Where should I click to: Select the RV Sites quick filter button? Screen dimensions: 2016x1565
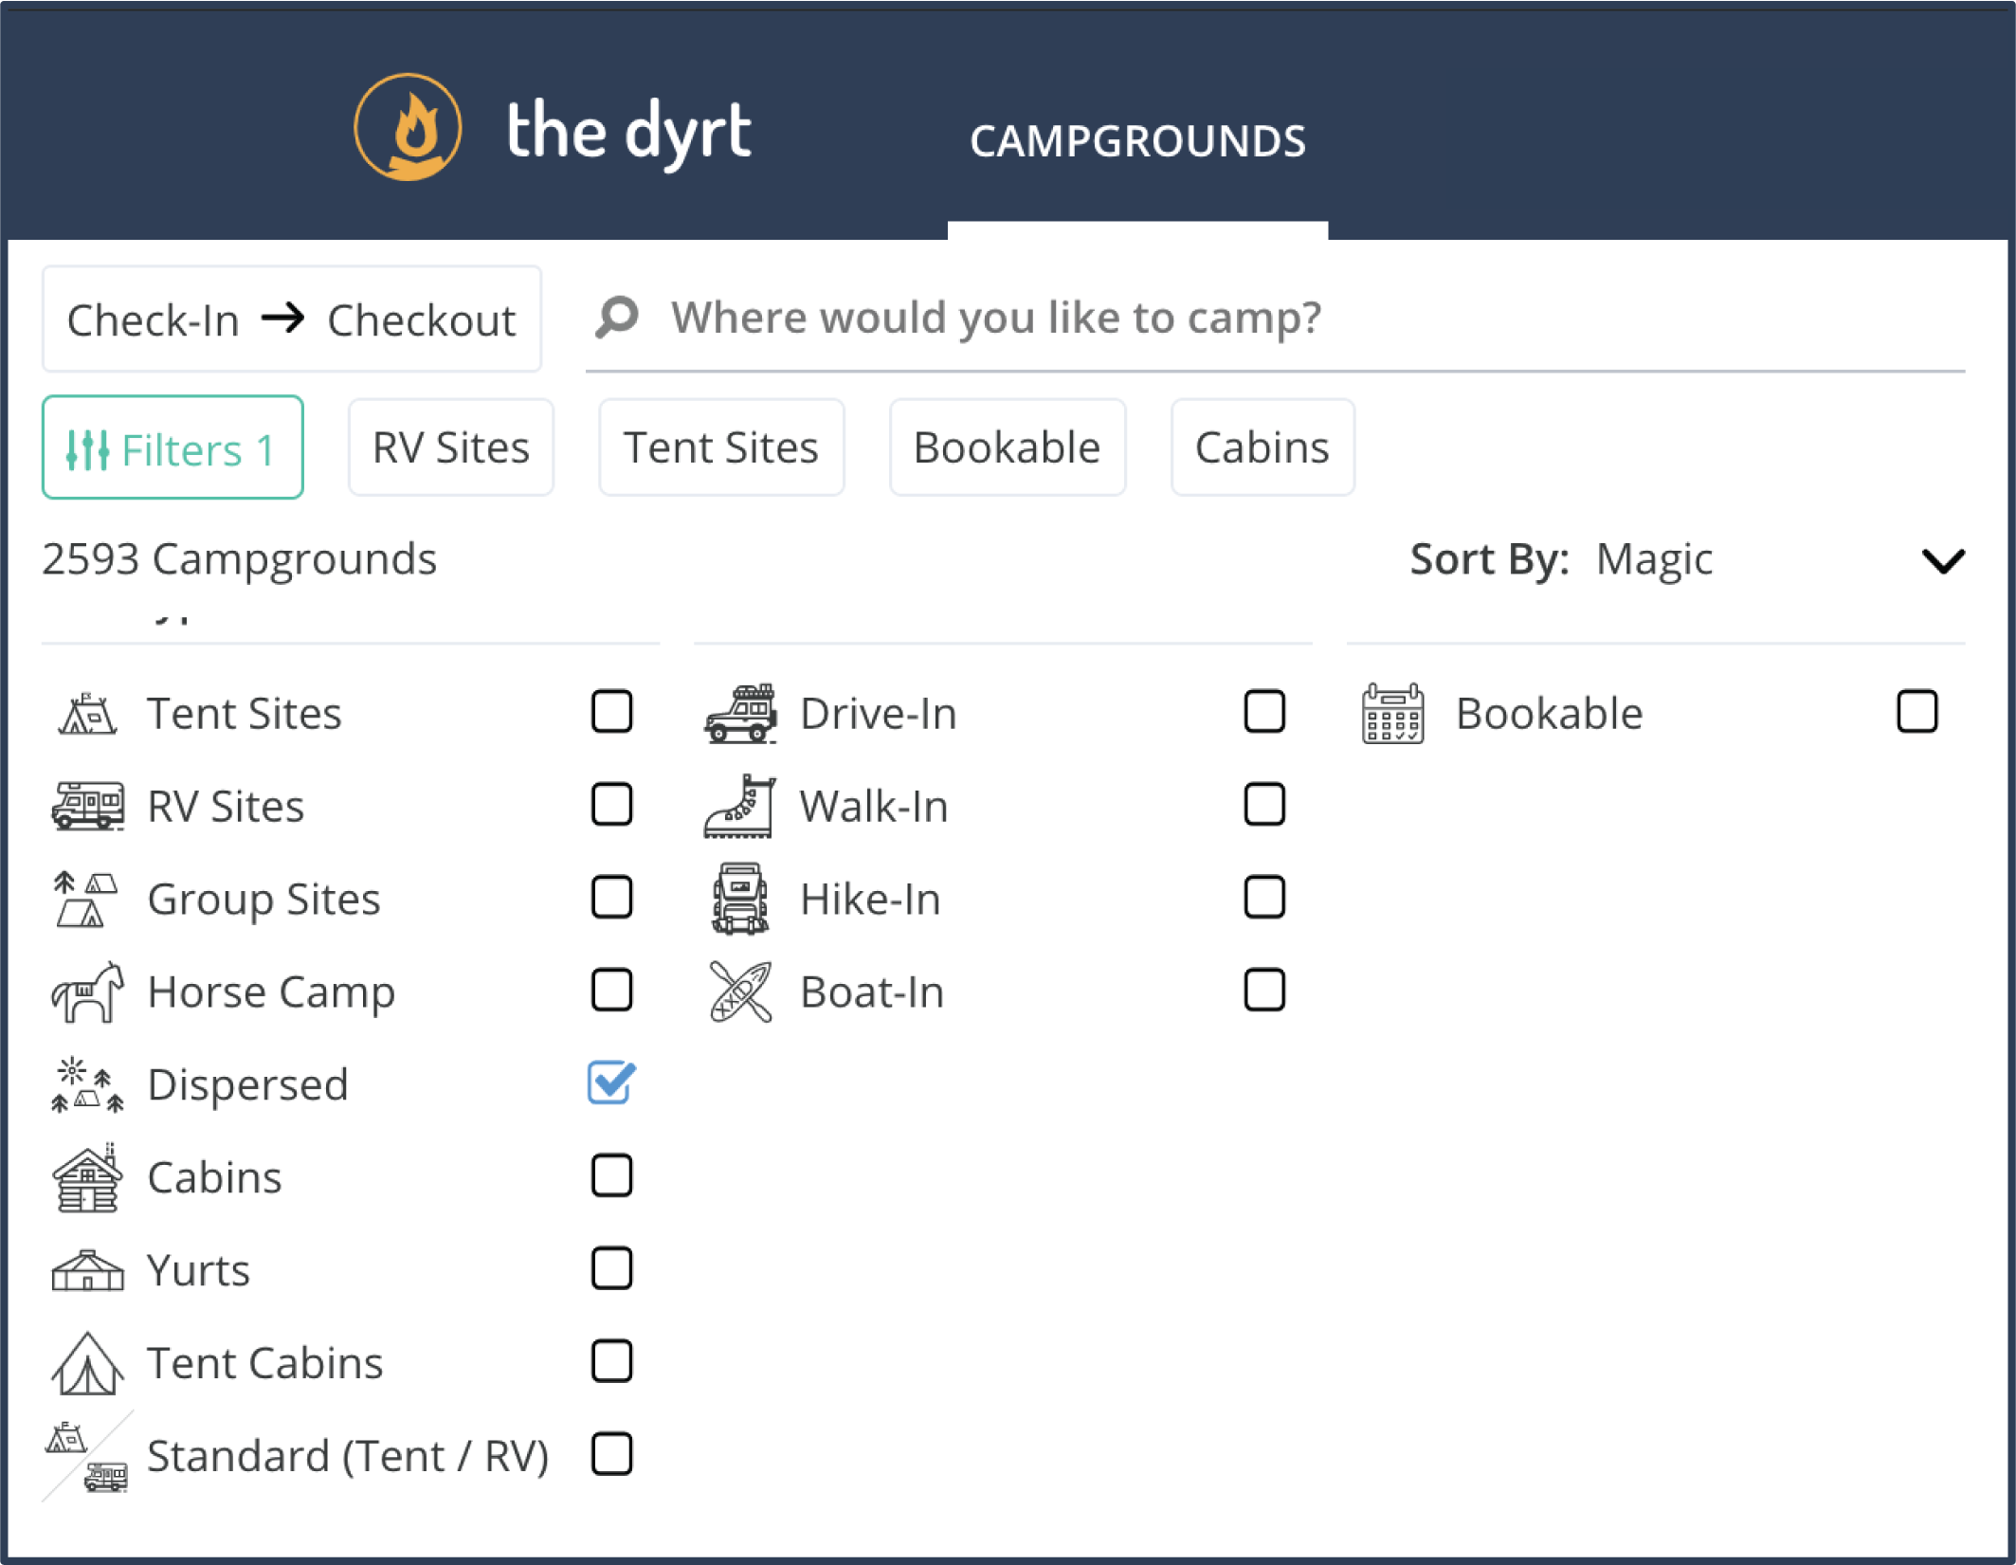point(451,447)
